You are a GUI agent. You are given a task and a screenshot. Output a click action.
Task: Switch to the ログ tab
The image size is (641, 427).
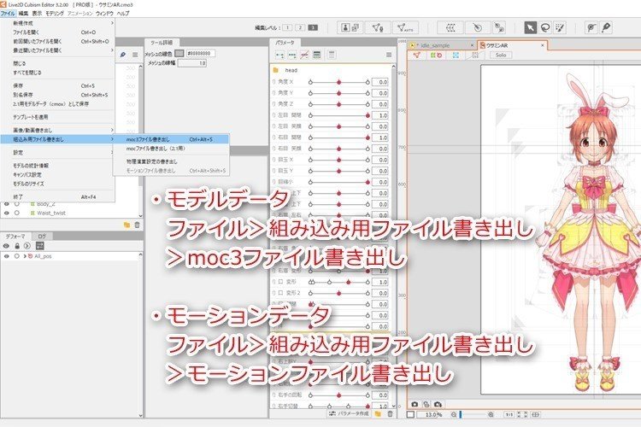(x=42, y=237)
